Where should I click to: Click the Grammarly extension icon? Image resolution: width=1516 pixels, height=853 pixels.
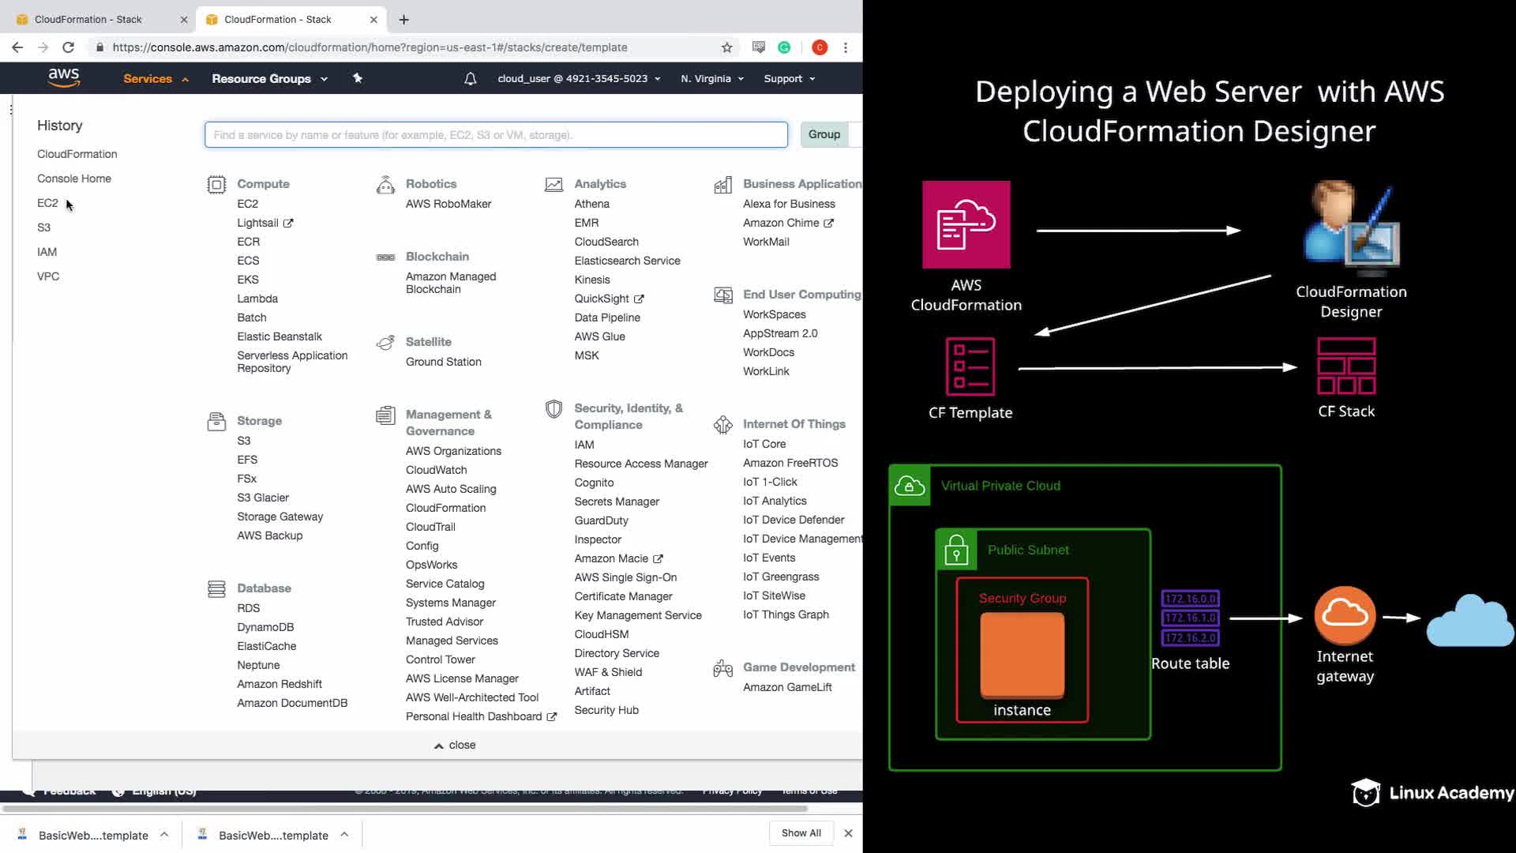(784, 47)
